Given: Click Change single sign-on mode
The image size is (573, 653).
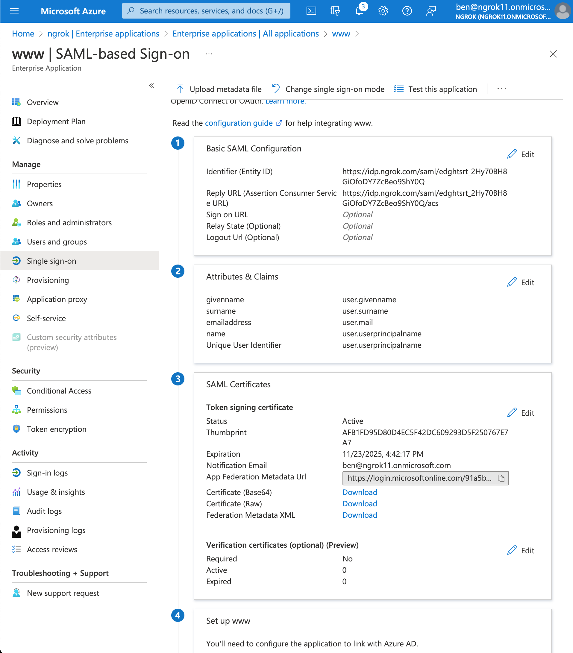Looking at the screenshot, I should pos(328,89).
